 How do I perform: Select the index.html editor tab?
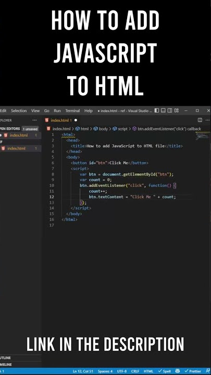coord(61,120)
